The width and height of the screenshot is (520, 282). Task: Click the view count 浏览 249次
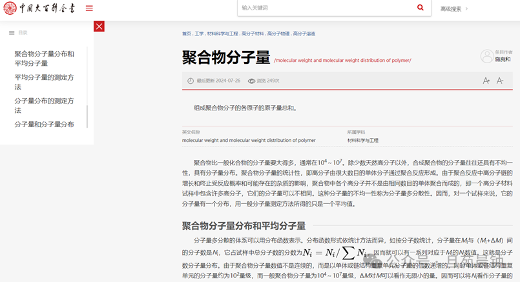(x=268, y=81)
